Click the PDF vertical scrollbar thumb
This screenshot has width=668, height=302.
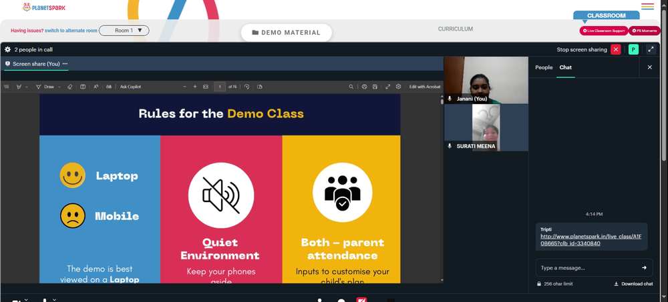[x=442, y=101]
